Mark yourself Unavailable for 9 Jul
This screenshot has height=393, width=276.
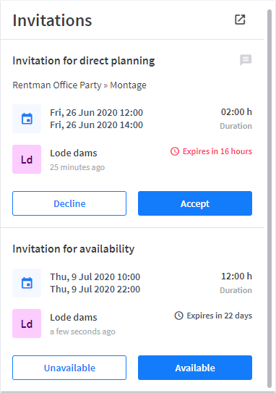(x=69, y=368)
